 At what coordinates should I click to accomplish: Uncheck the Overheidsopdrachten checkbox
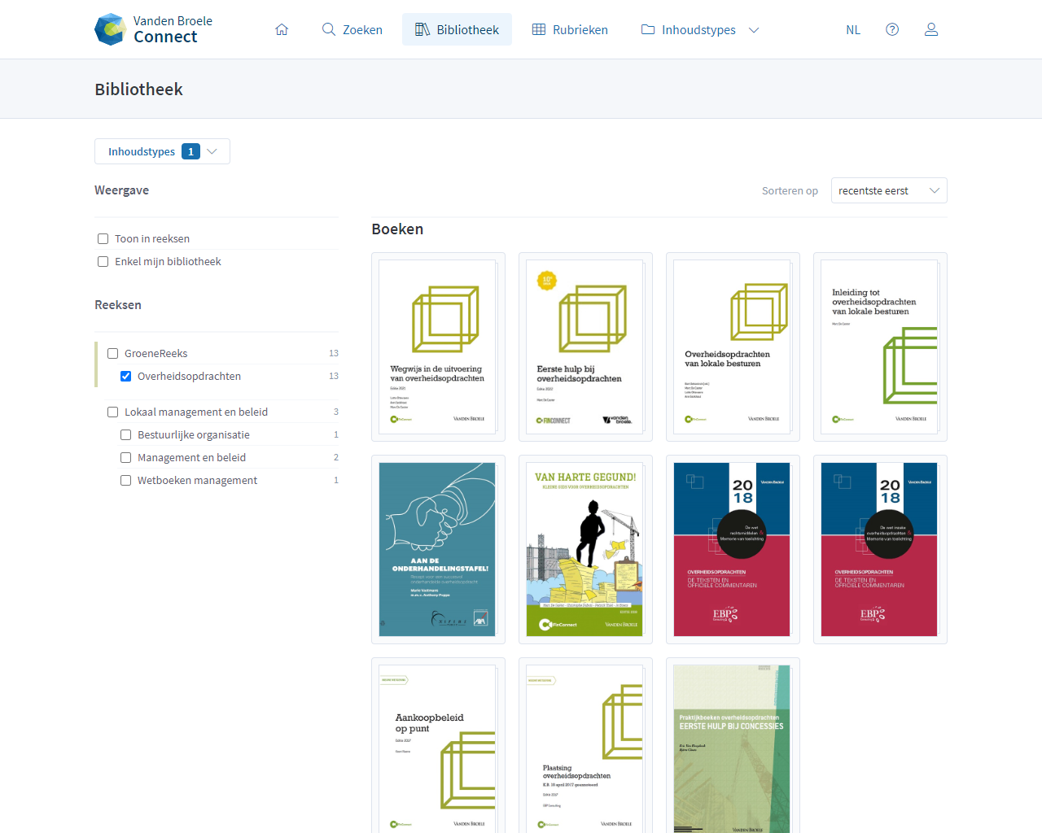pyautogui.click(x=126, y=376)
